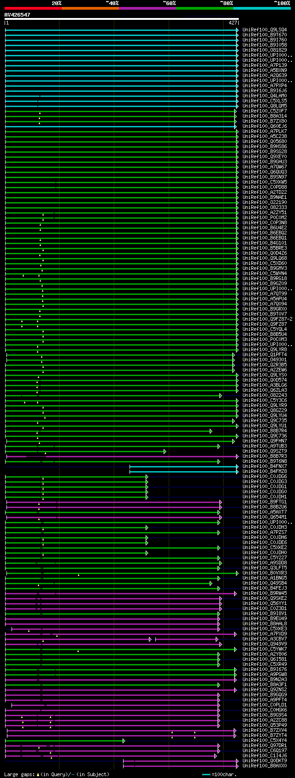Select the UniRef100_Q654M1 label
The height and width of the screenshot is (778, 295).
coord(265,517)
